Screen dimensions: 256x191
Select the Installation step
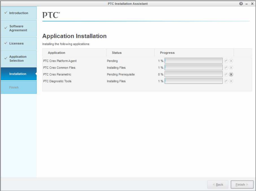click(x=19, y=74)
